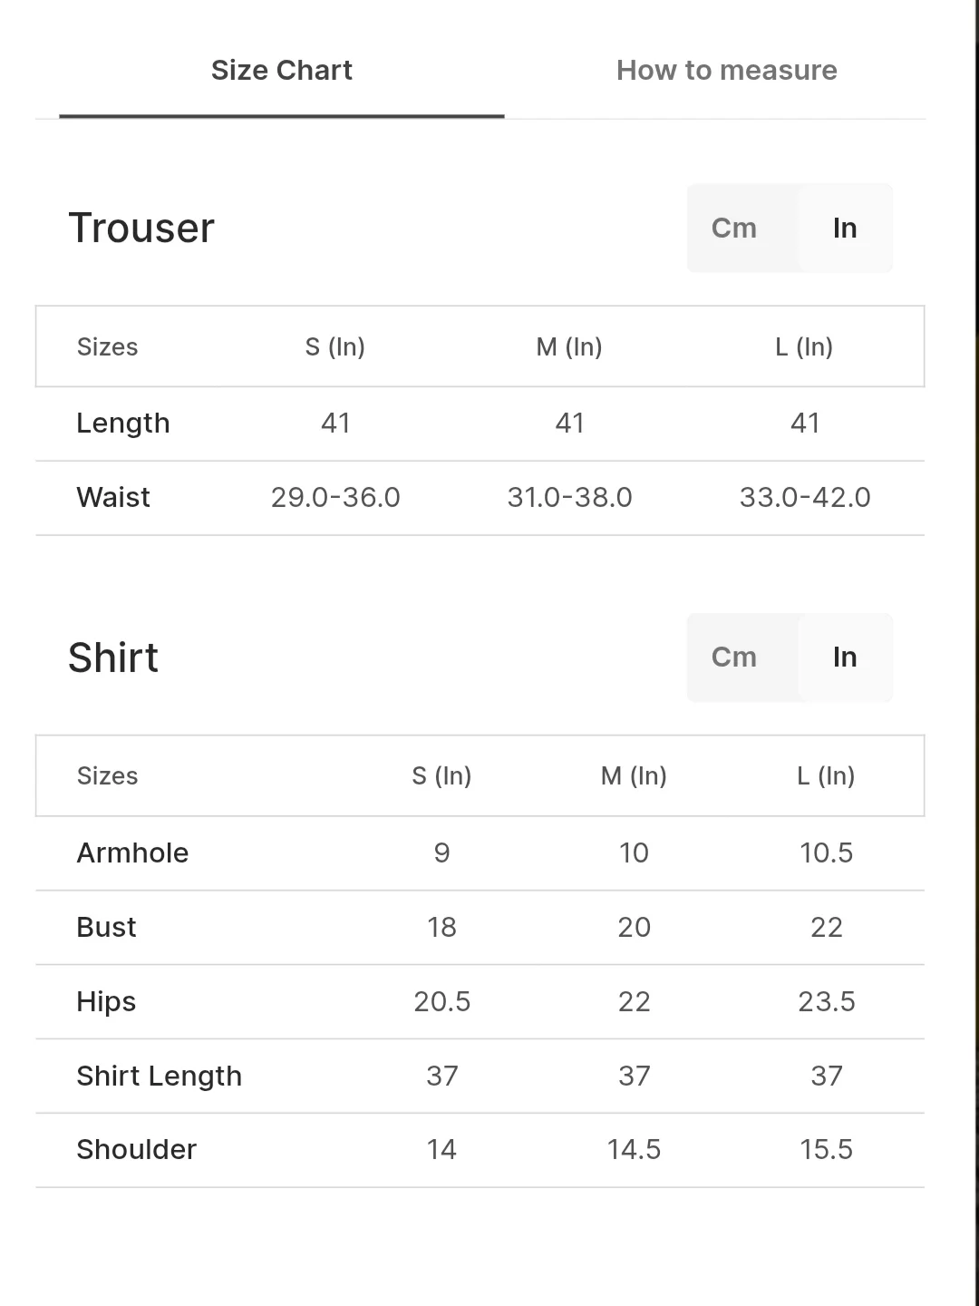Viewport: 979px width, 1306px height.
Task: Open the How to measure tab
Action: (726, 71)
